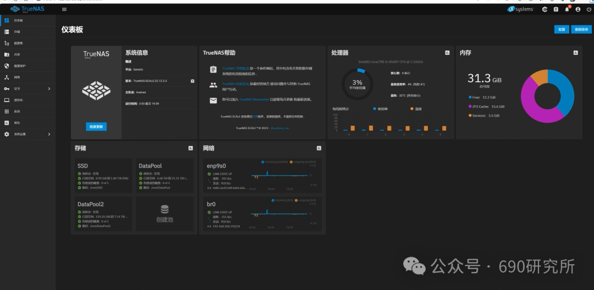
Task: Open the SSD pool tile
Action: tap(103, 175)
